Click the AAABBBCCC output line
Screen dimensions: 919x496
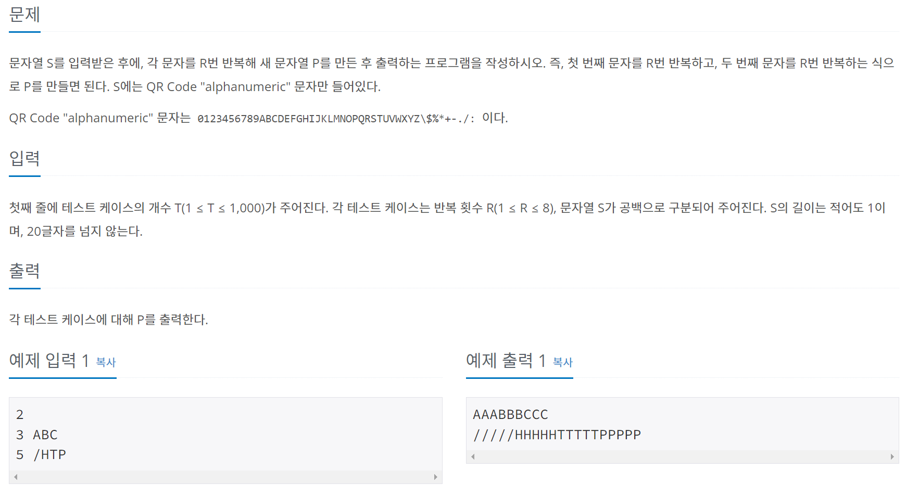click(510, 414)
